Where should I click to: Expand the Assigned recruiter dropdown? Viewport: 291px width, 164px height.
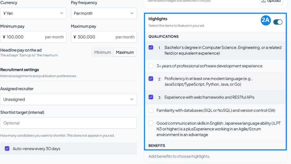coord(68,99)
